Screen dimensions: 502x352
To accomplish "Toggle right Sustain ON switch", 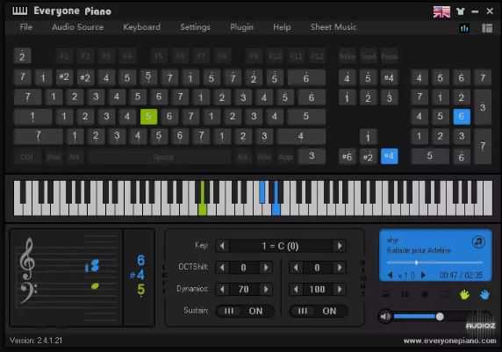I will pyautogui.click(x=319, y=311).
